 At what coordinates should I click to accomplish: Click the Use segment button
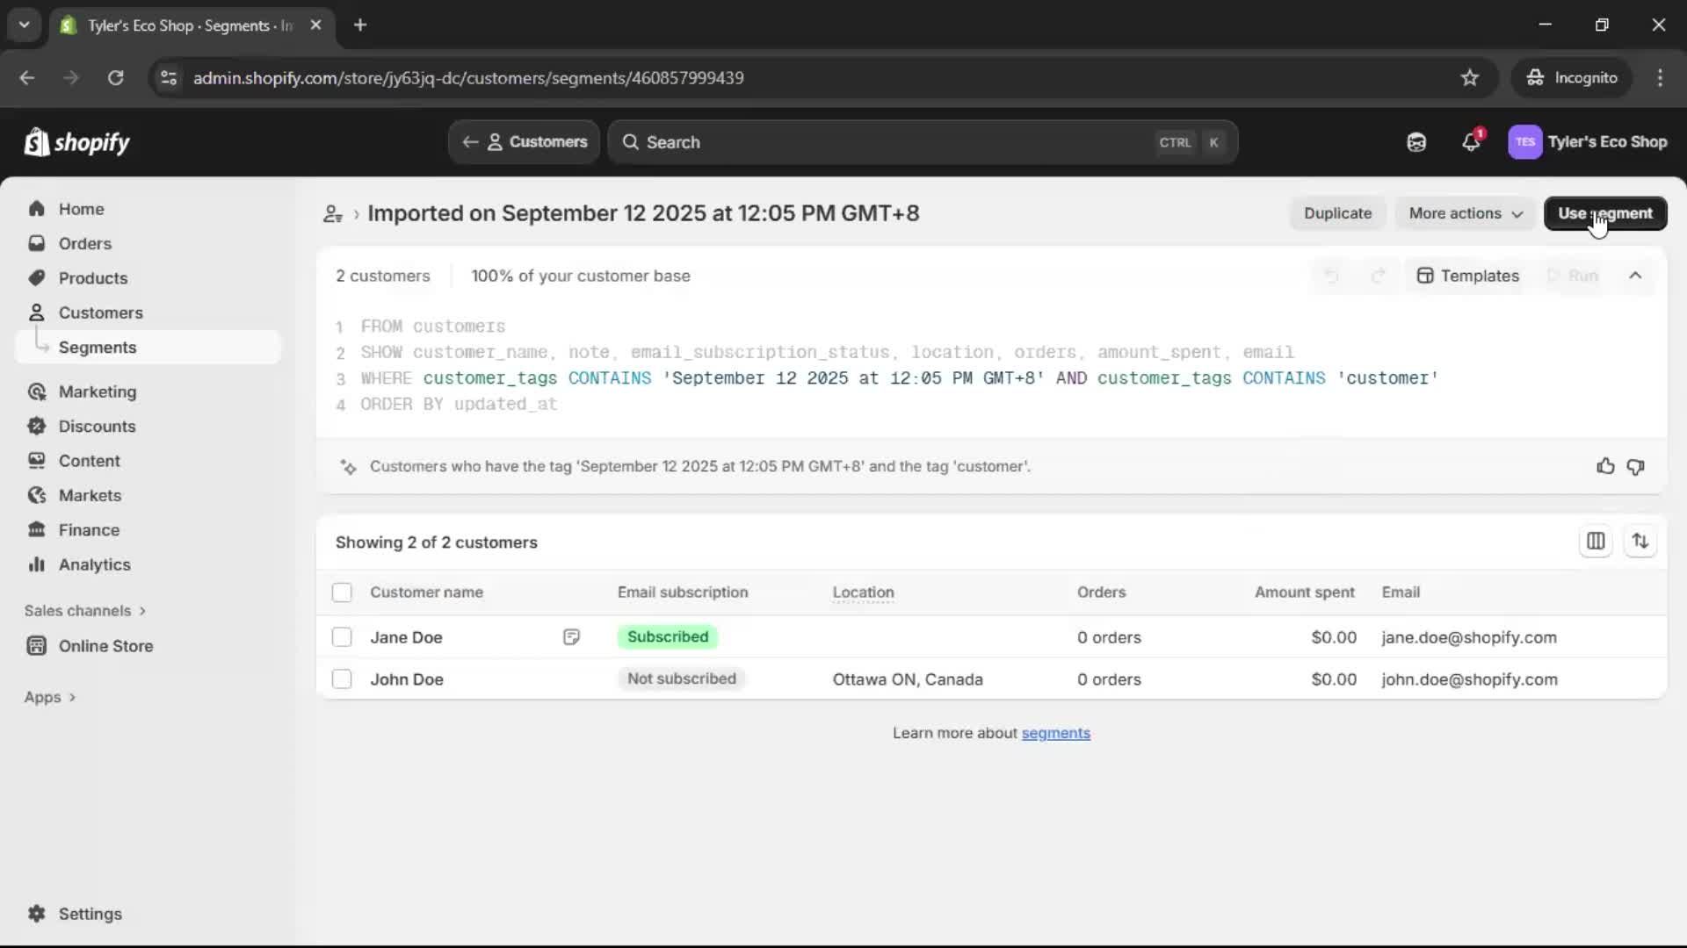pyautogui.click(x=1605, y=213)
